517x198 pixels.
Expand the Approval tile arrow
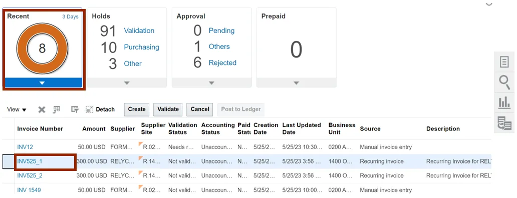[212, 83]
